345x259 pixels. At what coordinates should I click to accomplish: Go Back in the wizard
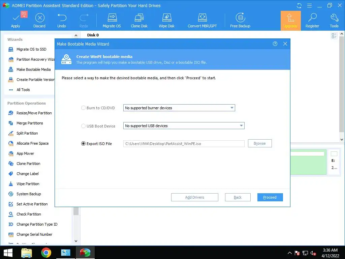(238, 197)
